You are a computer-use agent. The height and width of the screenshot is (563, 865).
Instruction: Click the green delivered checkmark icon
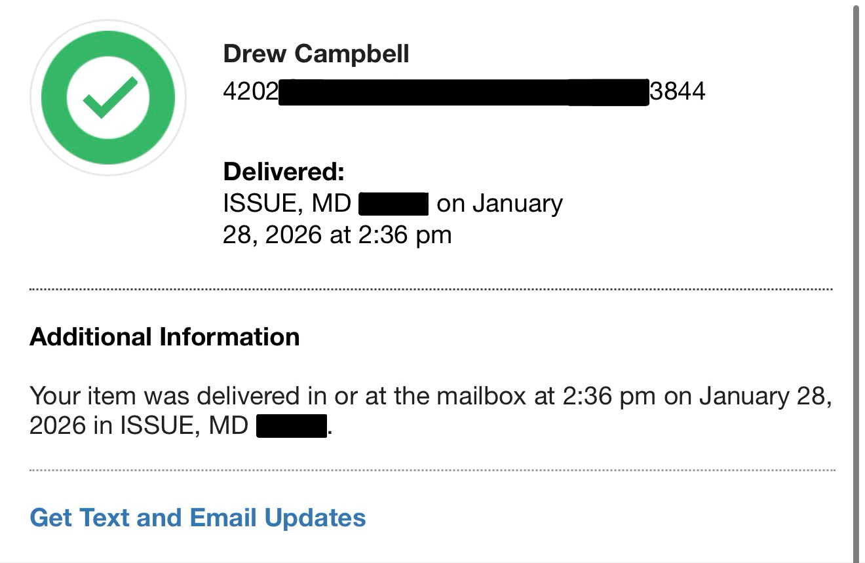coord(109,98)
